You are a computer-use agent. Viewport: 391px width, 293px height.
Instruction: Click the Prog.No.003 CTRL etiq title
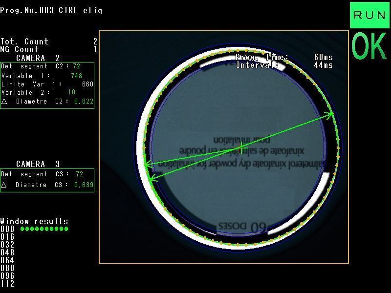(x=51, y=10)
